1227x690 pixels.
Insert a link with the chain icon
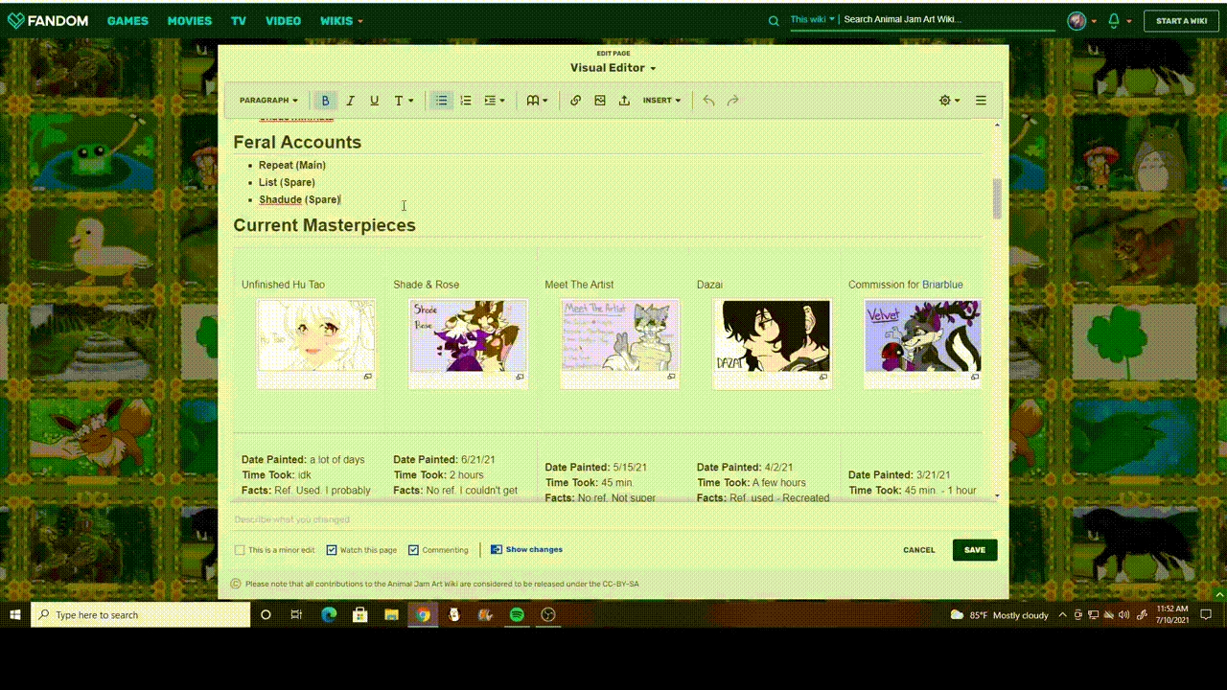point(575,101)
